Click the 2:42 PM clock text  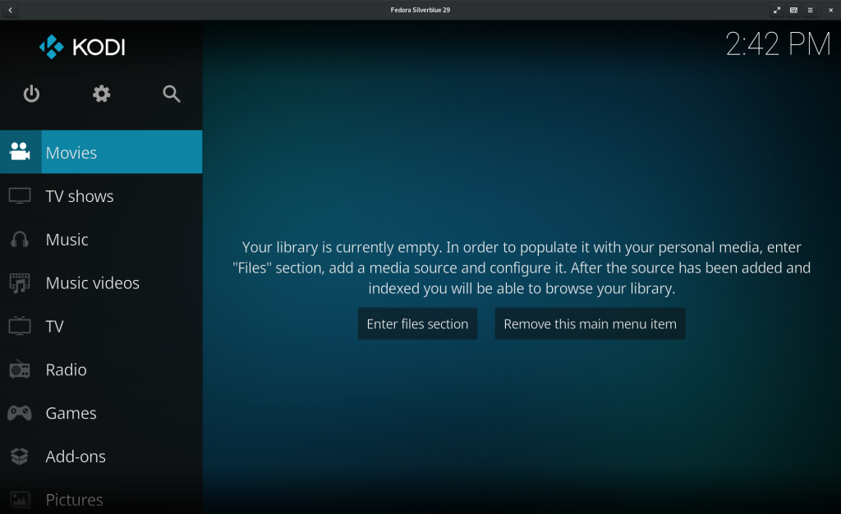pyautogui.click(x=779, y=44)
